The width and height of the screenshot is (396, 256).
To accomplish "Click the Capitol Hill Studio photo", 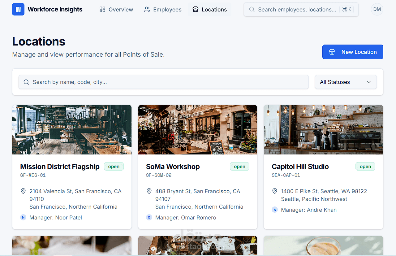I will point(323,130).
